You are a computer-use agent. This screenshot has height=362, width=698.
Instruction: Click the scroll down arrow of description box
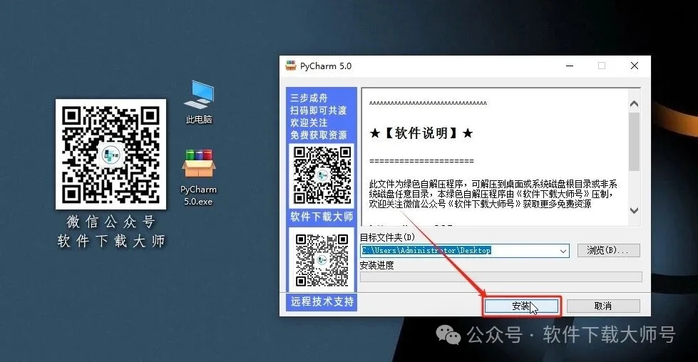635,210
